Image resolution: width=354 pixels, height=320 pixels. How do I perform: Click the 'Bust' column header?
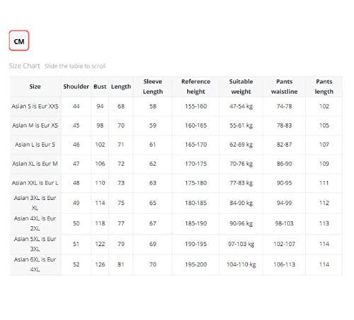tap(100, 86)
